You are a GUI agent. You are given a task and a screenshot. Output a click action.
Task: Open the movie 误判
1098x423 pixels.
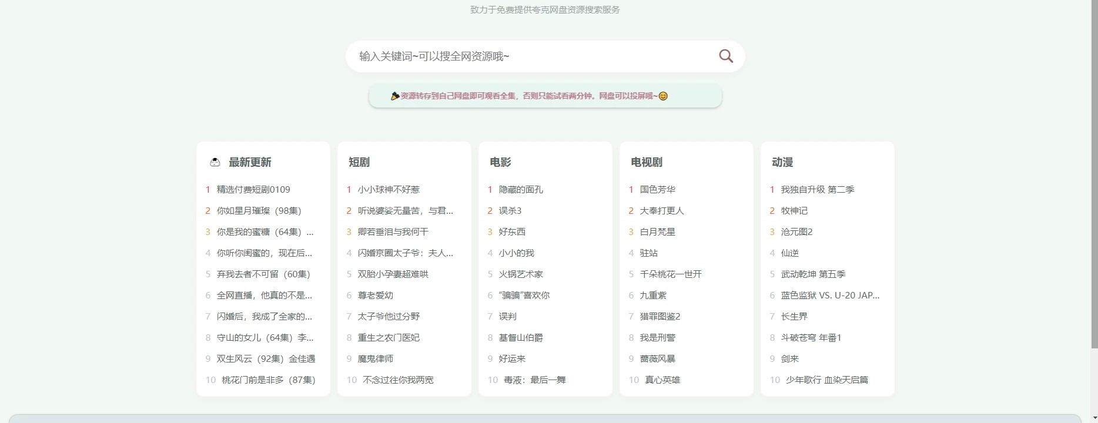click(508, 317)
